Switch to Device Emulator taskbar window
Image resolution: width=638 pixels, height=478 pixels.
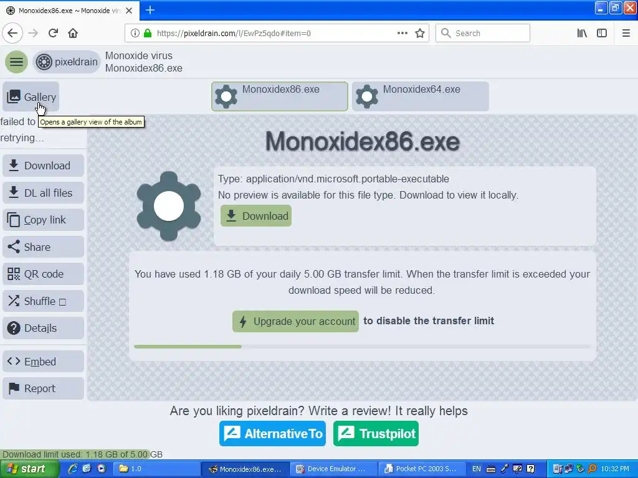pyautogui.click(x=334, y=469)
